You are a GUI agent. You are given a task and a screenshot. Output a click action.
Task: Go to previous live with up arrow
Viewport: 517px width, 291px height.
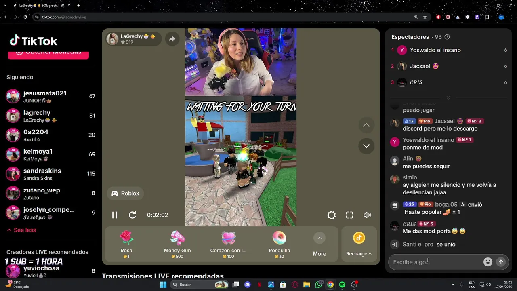pyautogui.click(x=366, y=125)
